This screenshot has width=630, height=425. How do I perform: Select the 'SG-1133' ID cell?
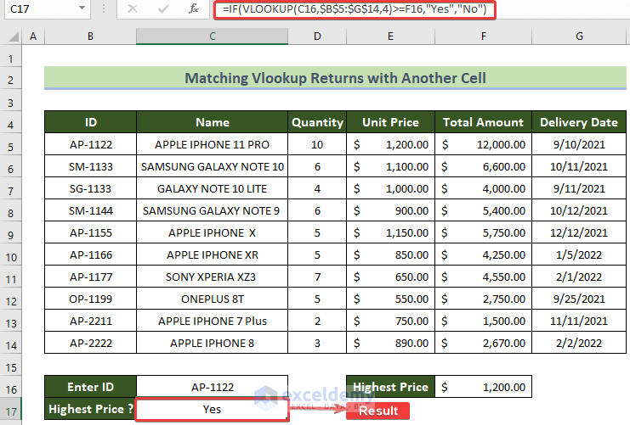[90, 188]
